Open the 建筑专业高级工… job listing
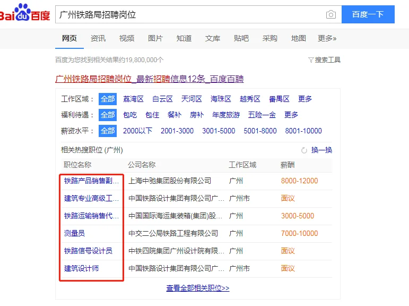The width and height of the screenshot is (409, 306). (x=92, y=198)
